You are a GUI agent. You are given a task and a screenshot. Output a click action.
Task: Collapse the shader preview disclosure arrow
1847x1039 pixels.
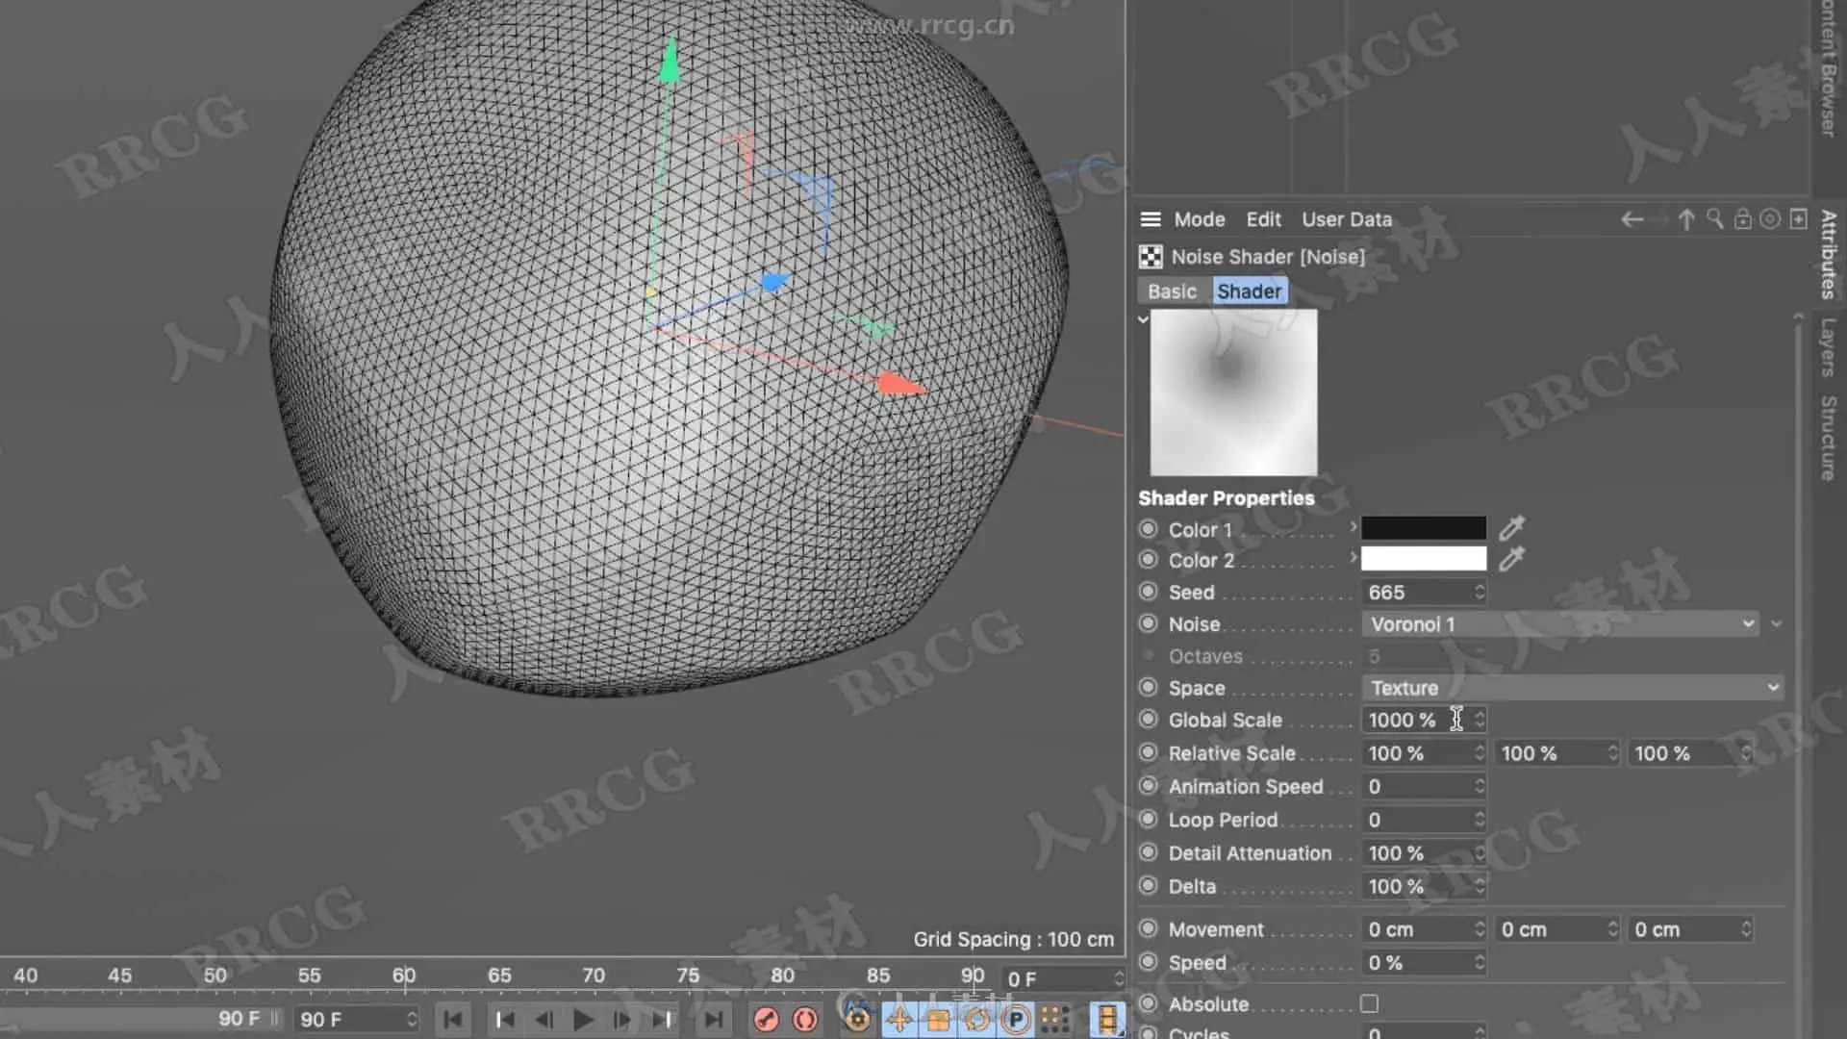[x=1143, y=319]
